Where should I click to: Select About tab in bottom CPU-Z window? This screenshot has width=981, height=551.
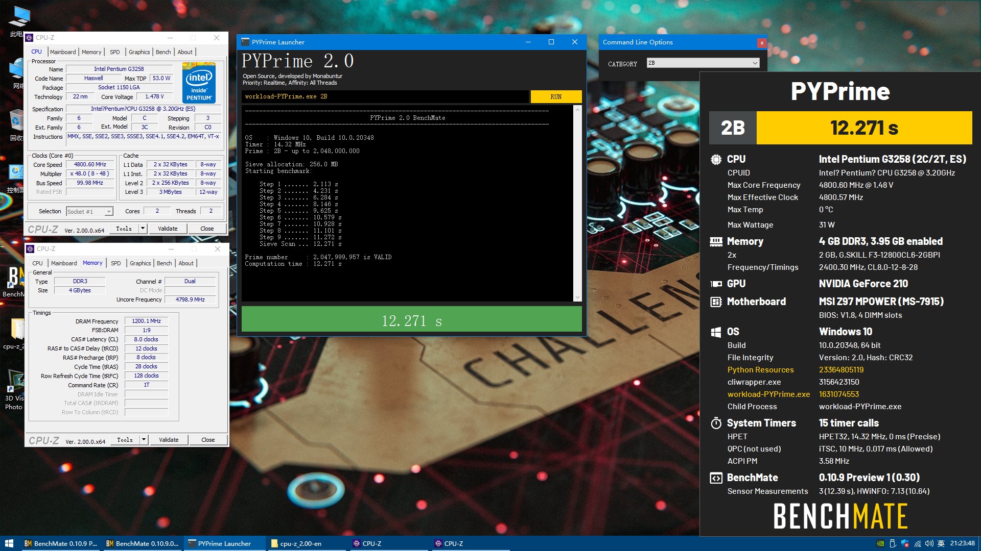[x=186, y=263]
